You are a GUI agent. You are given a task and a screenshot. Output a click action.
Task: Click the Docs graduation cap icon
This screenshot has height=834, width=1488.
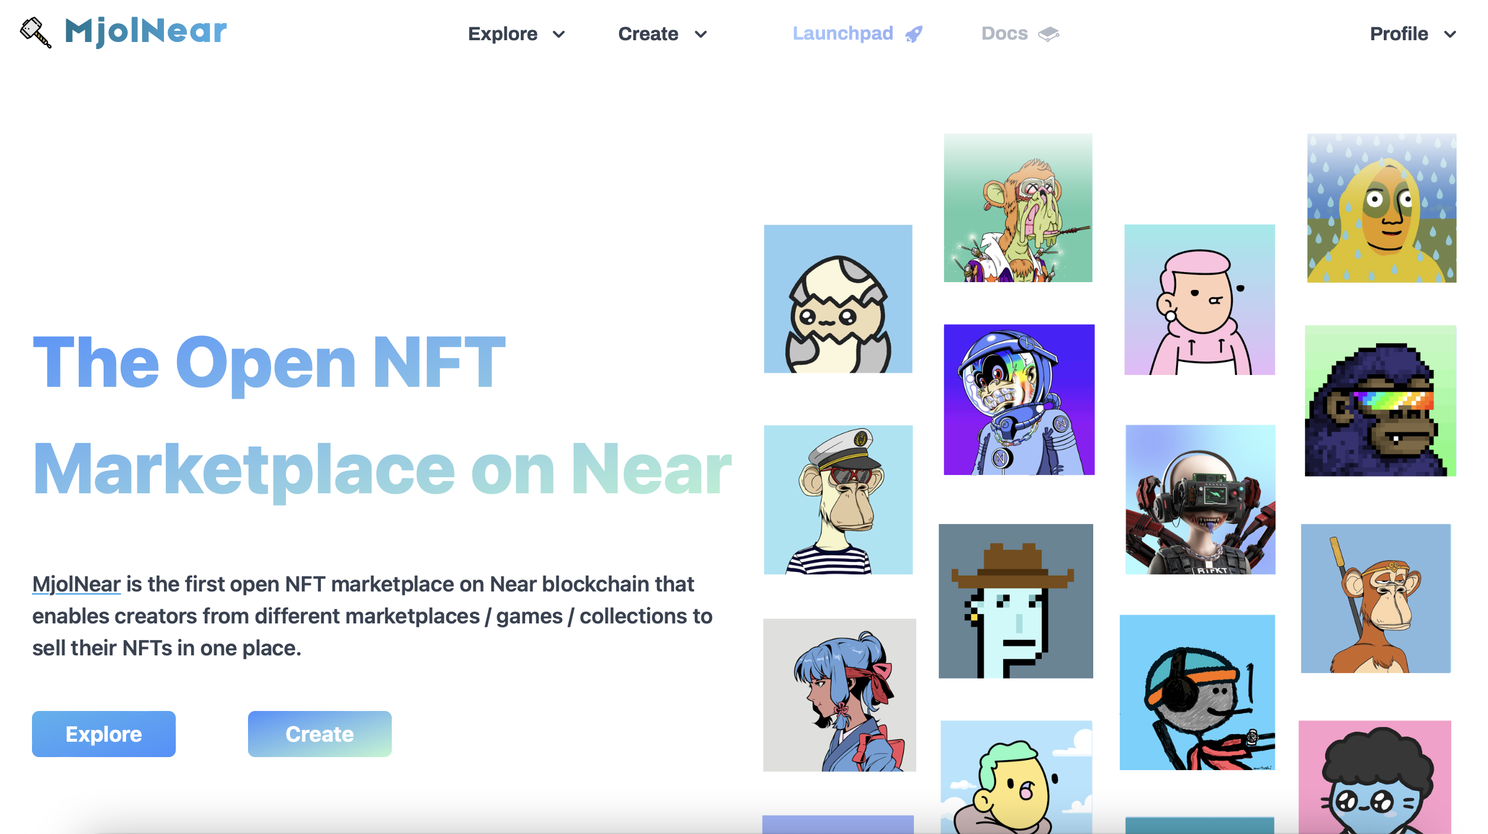click(x=1048, y=34)
